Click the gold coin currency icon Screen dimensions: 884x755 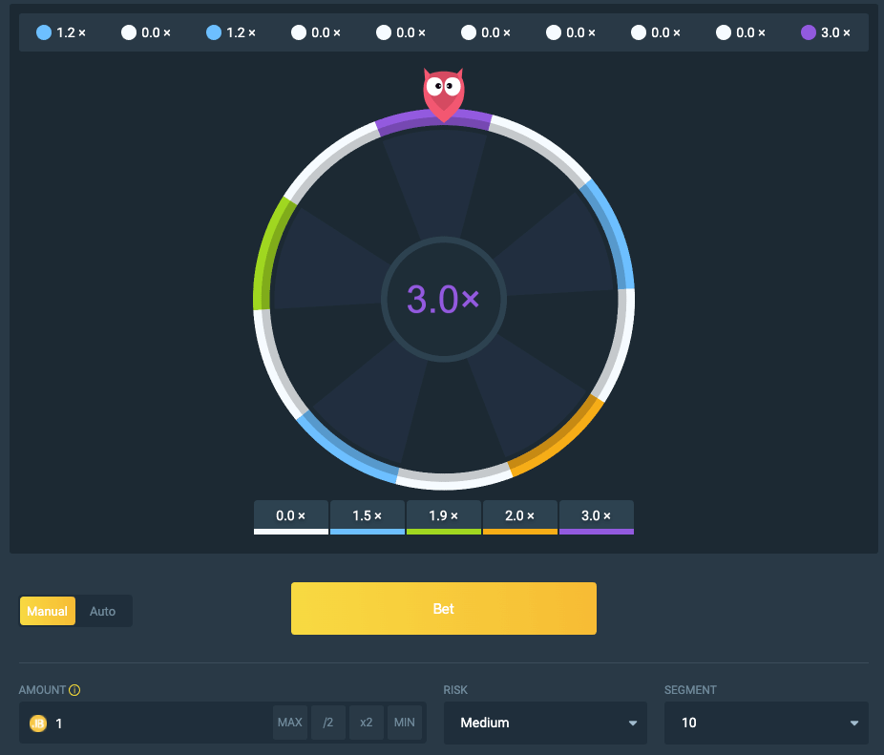pos(38,723)
